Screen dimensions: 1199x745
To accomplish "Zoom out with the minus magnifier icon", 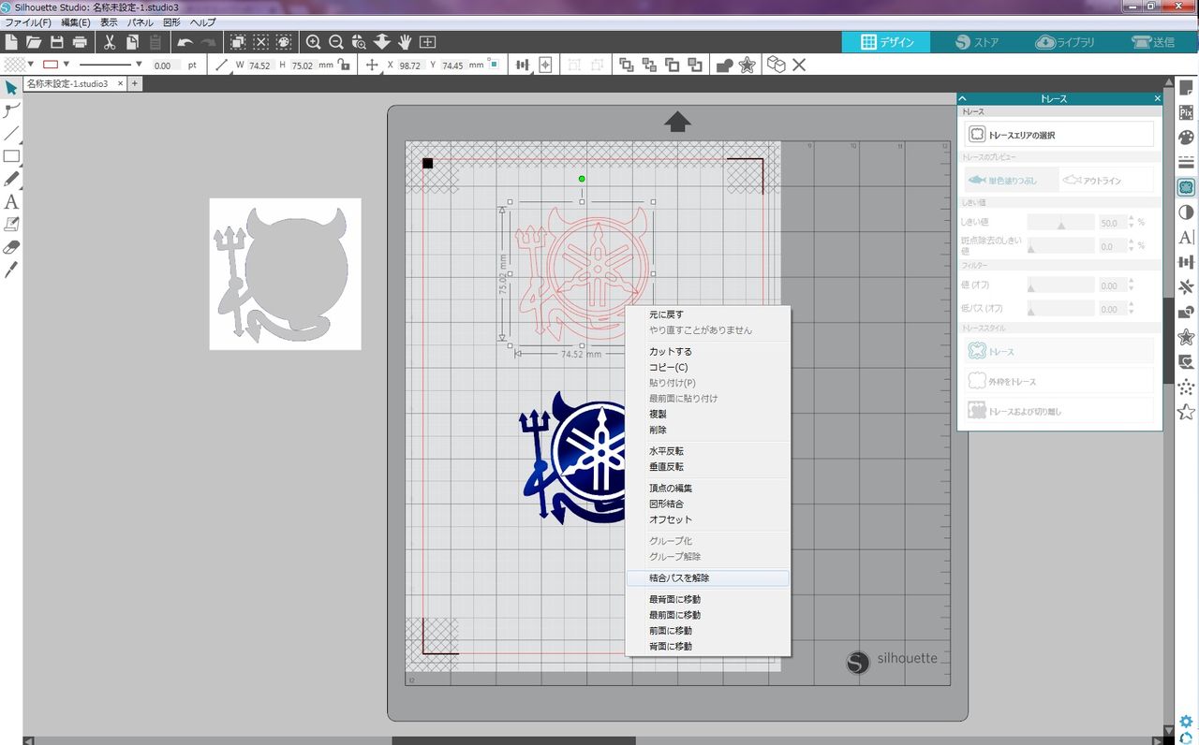I will (x=336, y=42).
